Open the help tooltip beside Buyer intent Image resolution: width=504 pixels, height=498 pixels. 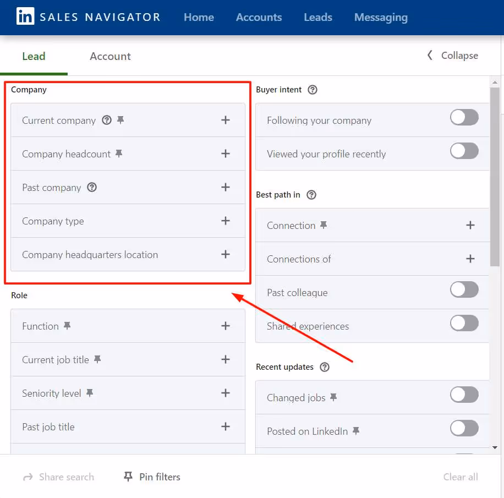point(313,90)
